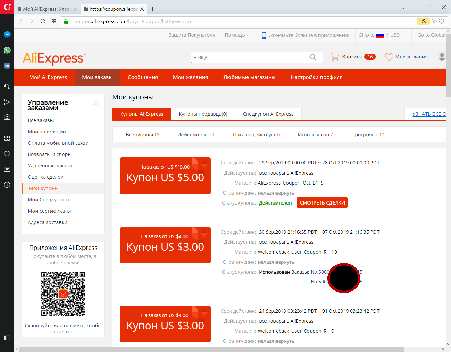Viewport: 451px width, 352px height.
Task: Open Оценка сделок
Action: (x=45, y=177)
